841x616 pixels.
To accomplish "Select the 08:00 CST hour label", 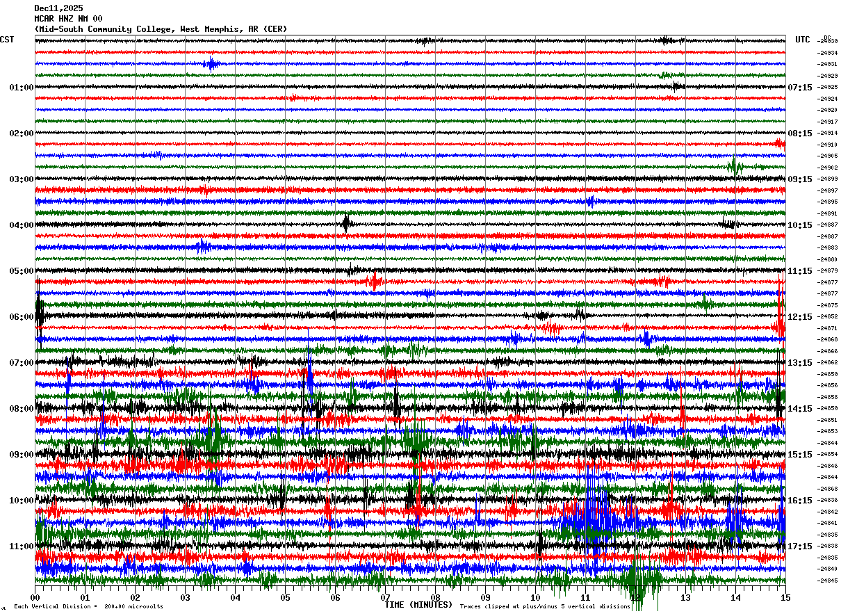I will pos(22,409).
